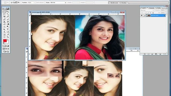Select the Healing Brush tool
The width and height of the screenshot is (171, 96).
tap(4, 19)
